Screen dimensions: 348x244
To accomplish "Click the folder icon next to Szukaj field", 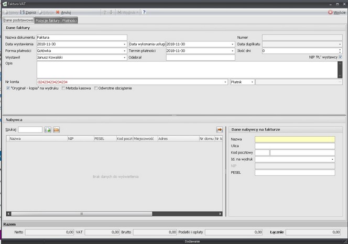I will click(x=57, y=129).
